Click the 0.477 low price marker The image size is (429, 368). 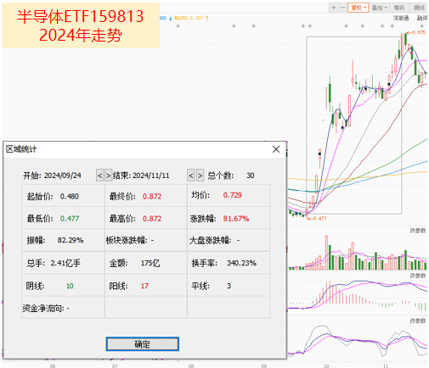(317, 219)
